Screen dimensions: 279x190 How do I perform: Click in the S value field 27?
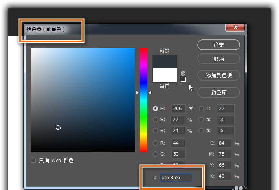click(178, 120)
